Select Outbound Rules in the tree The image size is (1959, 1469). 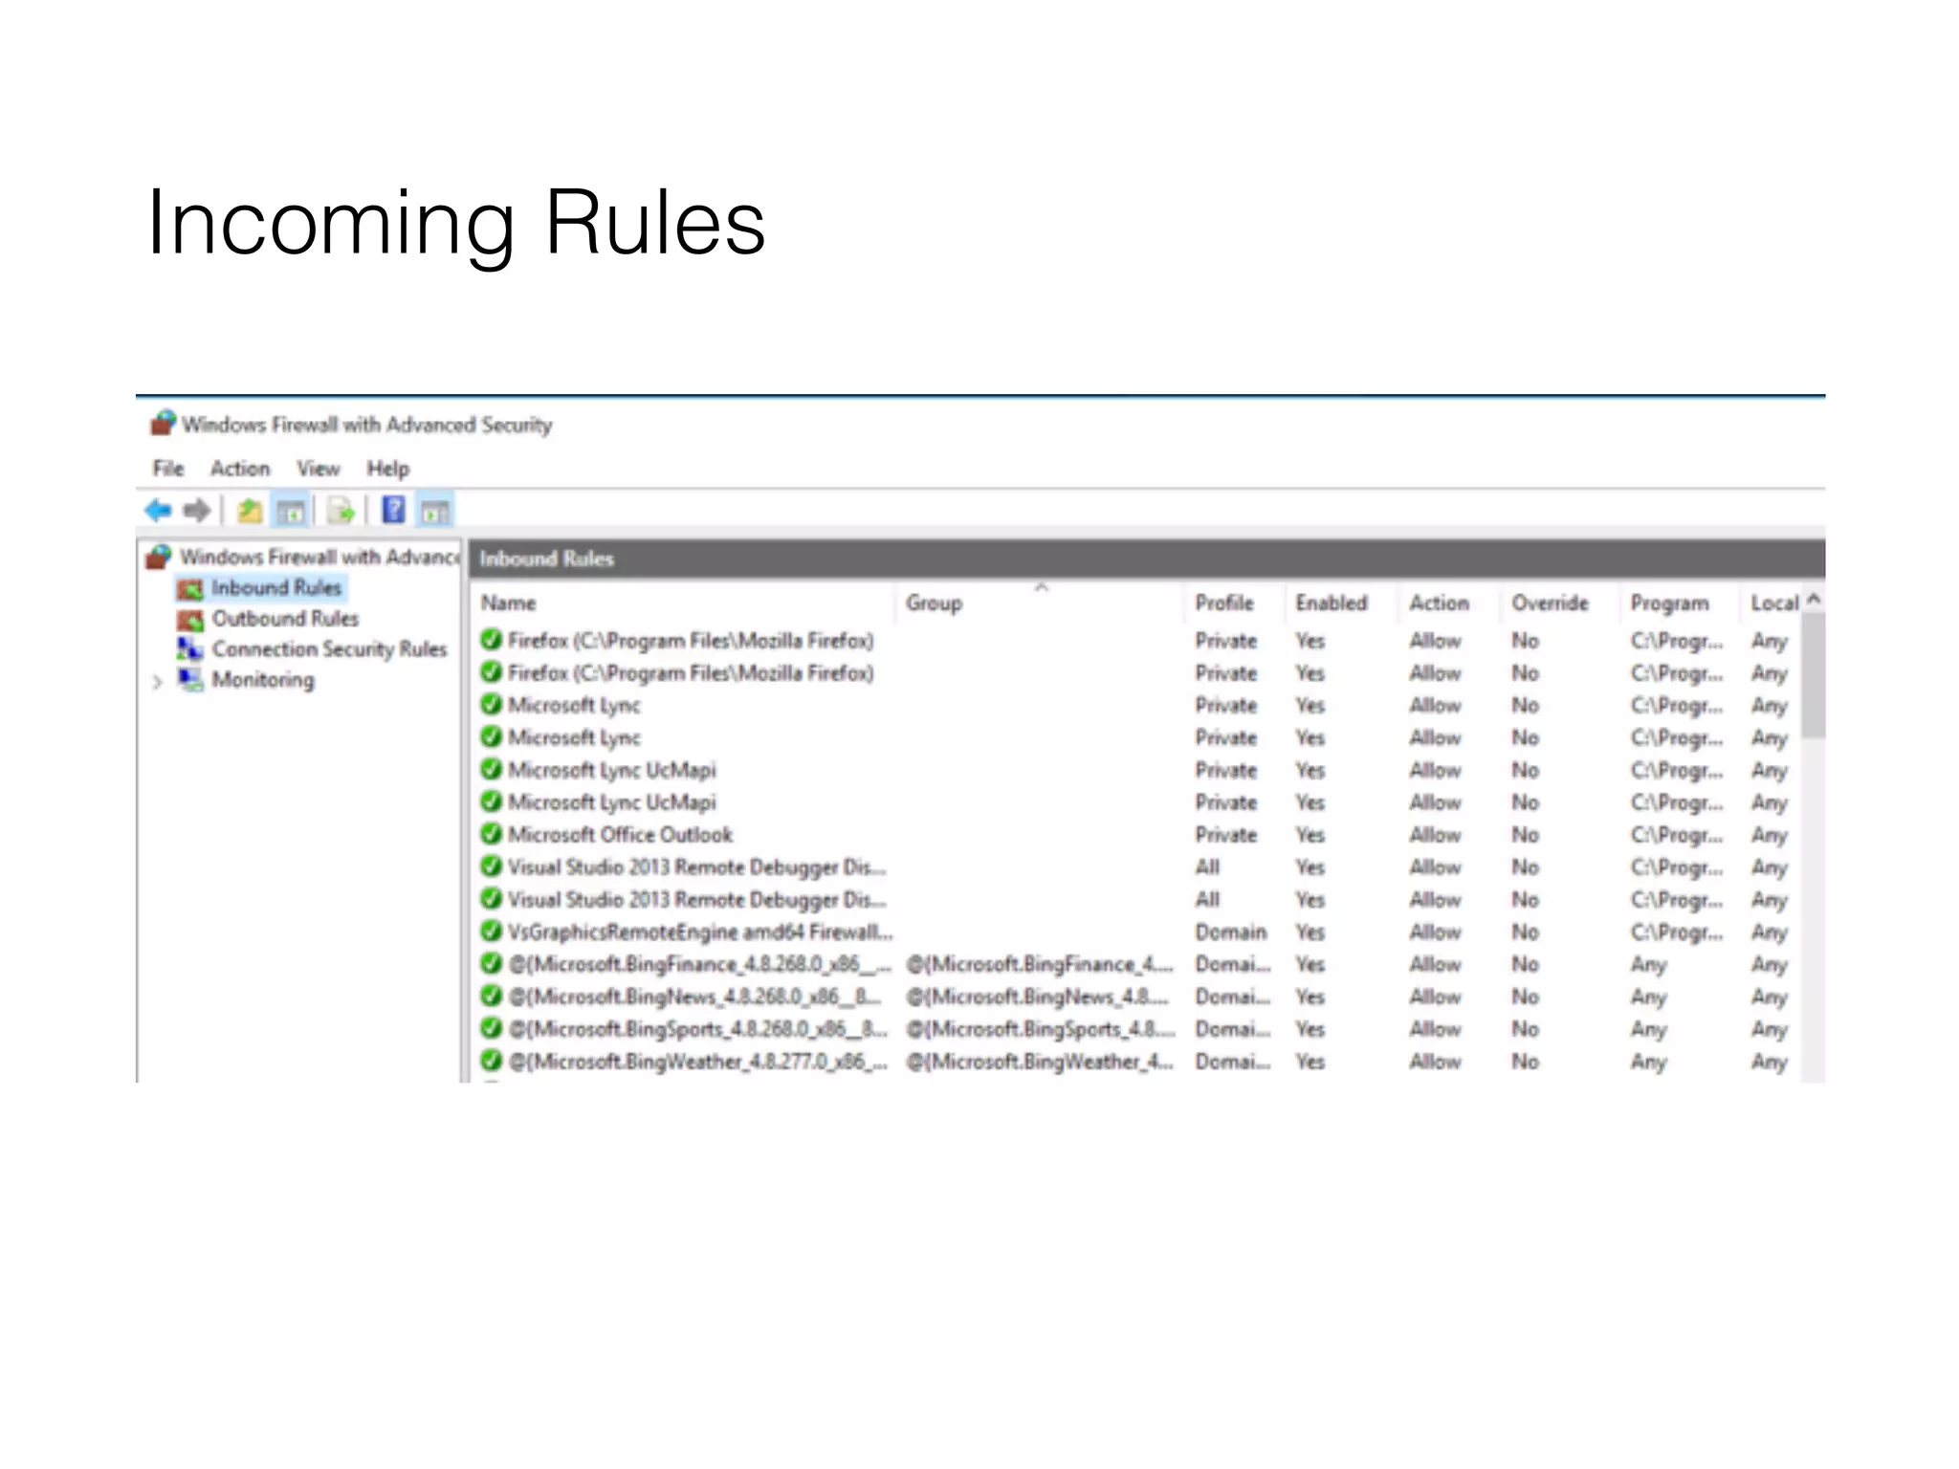(285, 619)
